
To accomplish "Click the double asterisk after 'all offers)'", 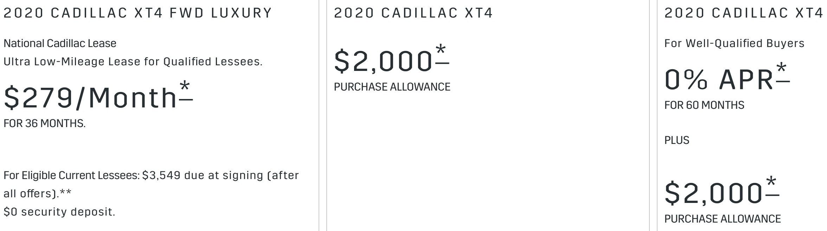I will (65, 193).
